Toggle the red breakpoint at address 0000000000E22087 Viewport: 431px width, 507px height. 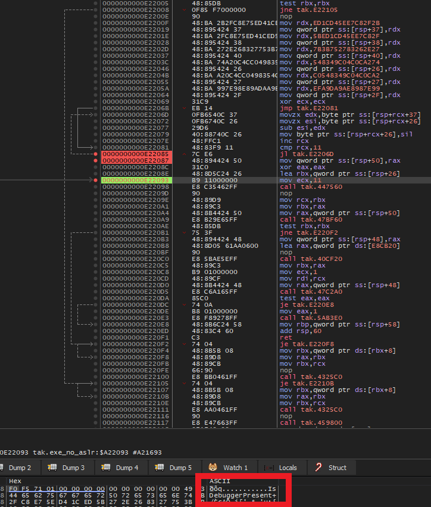coord(95,160)
